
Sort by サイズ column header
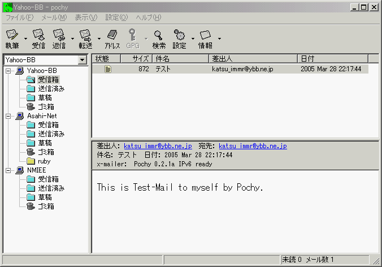pos(137,59)
